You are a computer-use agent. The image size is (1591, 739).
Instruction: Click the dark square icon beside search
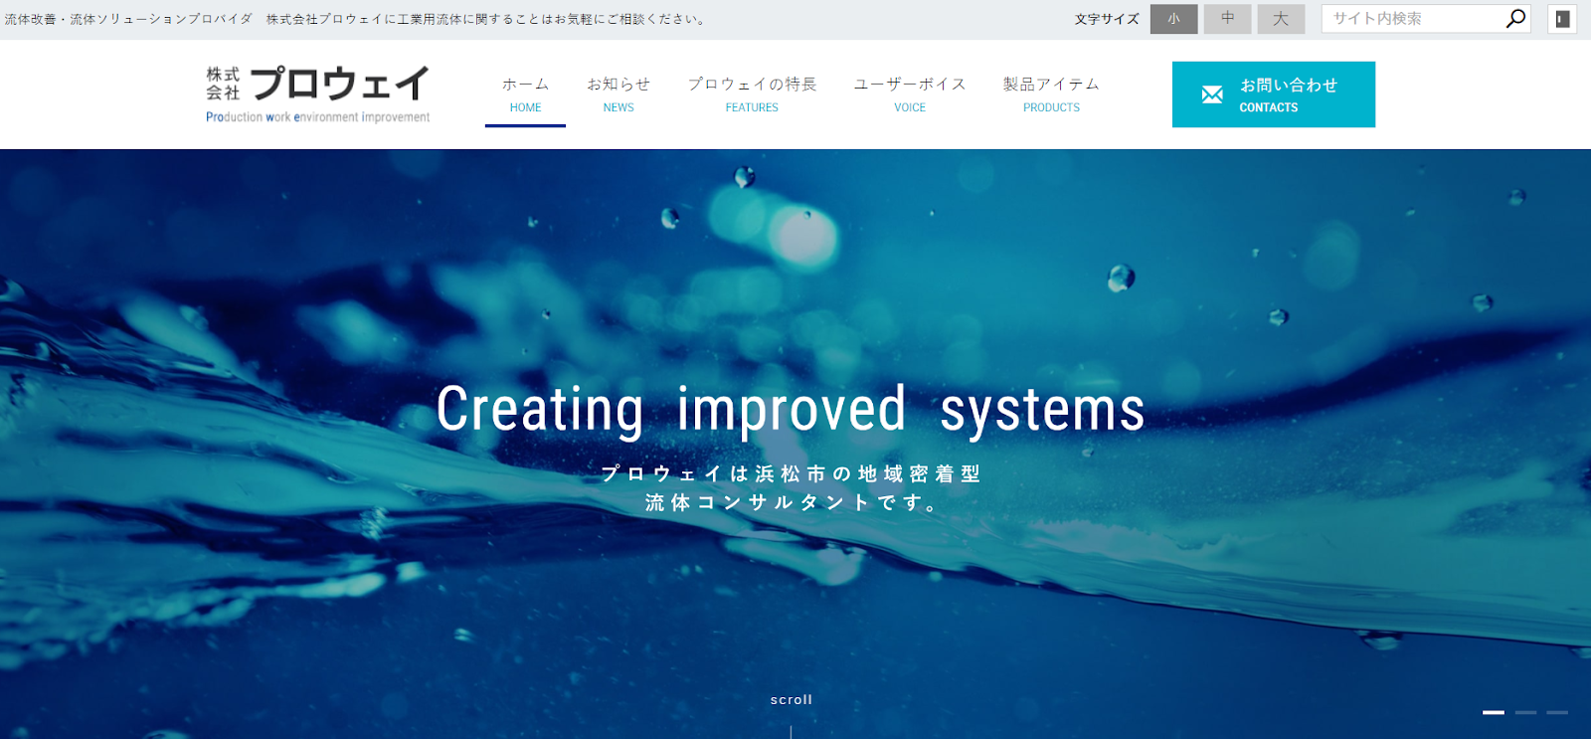pos(1562,19)
